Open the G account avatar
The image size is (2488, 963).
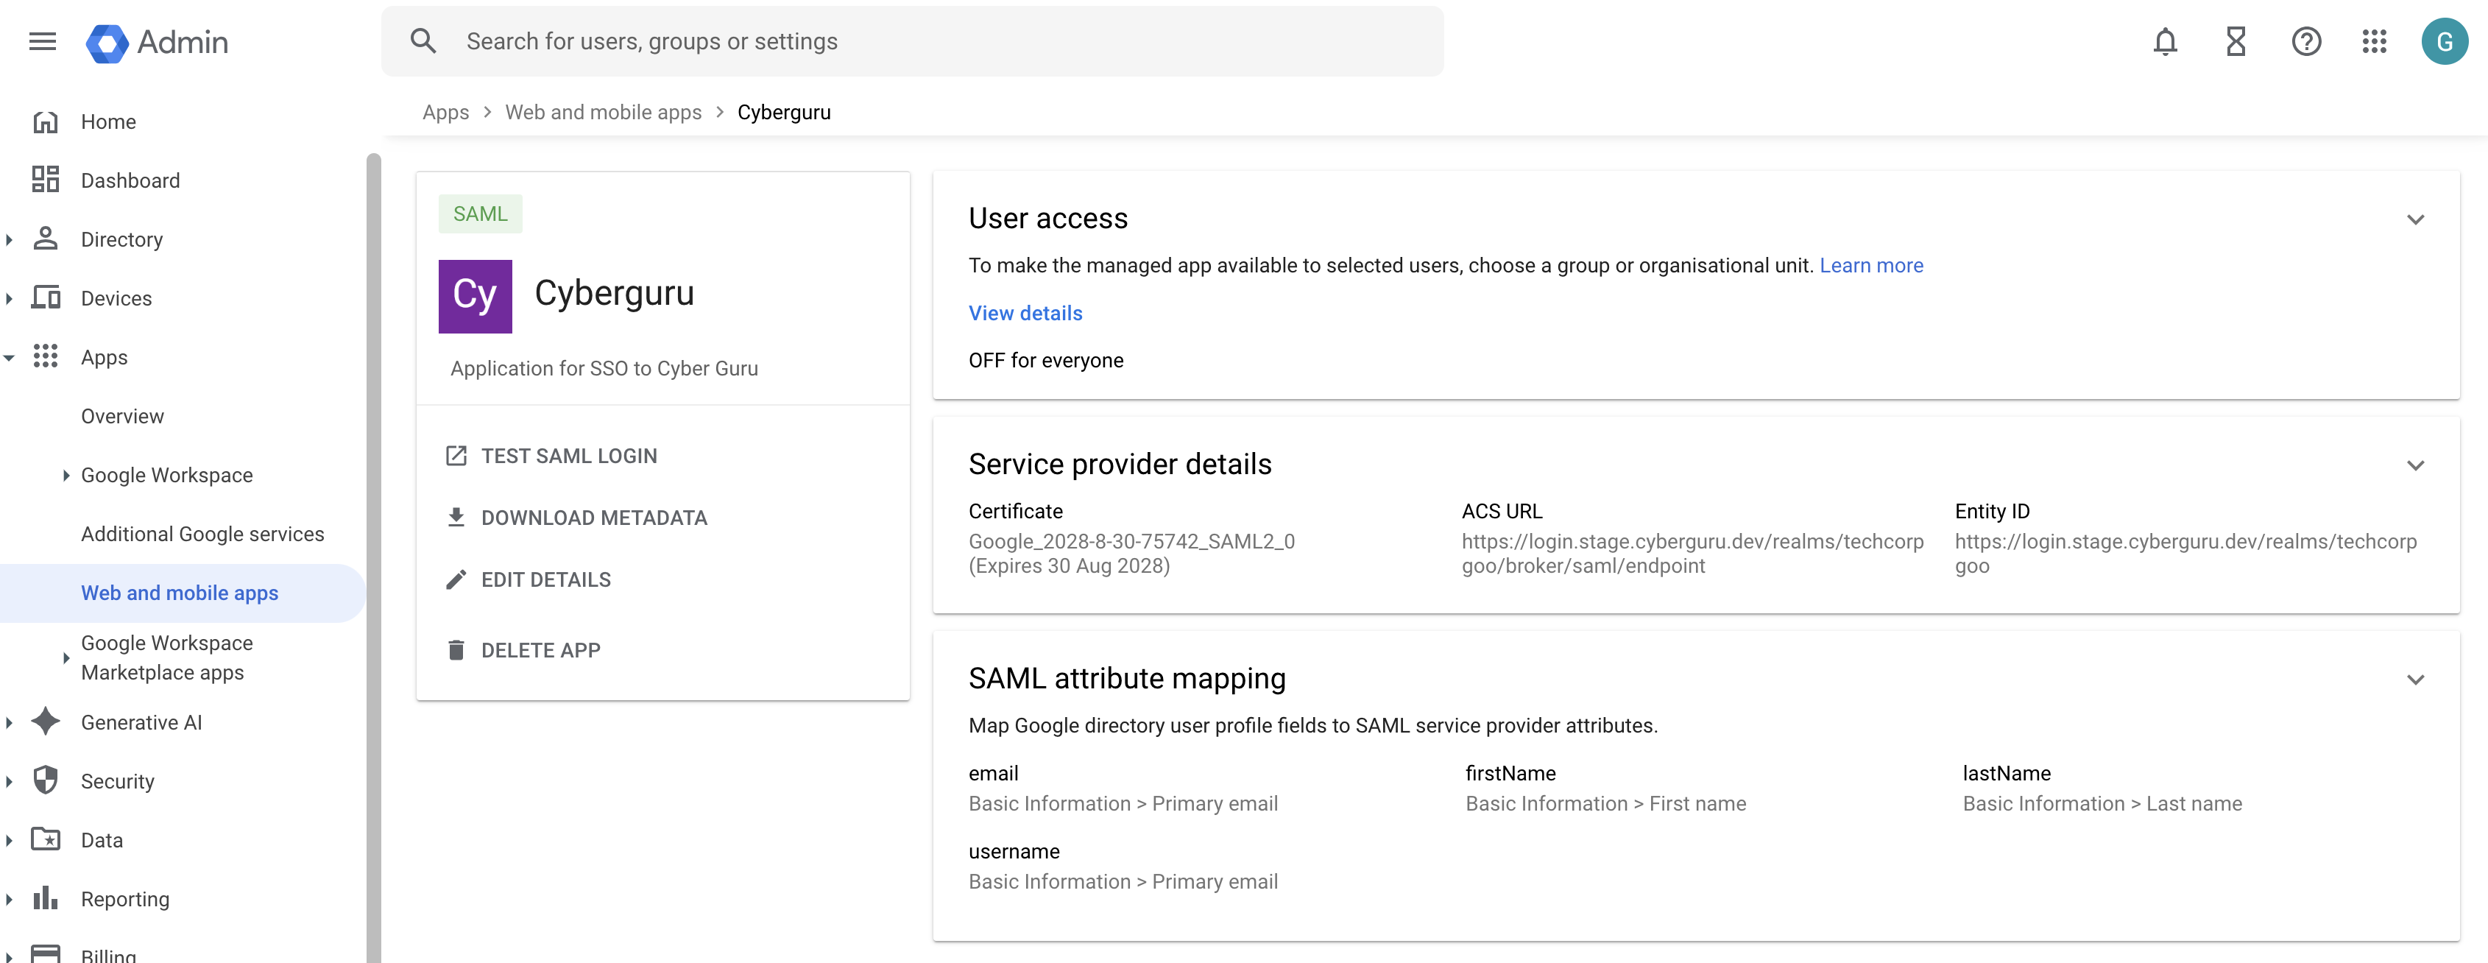[x=2444, y=41]
